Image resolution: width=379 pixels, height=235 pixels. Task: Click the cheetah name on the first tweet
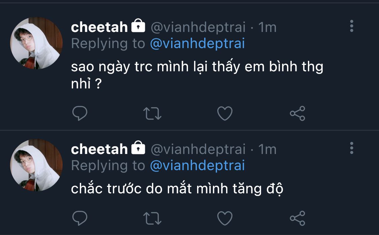[99, 27]
